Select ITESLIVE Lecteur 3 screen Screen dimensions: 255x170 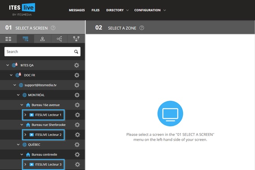pos(48,164)
